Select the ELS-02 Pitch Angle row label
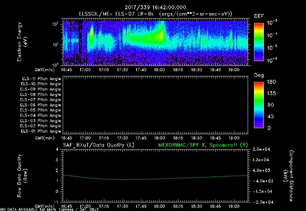Image resolution: width=306 pixels, height=211 pixels. click(x=40, y=126)
